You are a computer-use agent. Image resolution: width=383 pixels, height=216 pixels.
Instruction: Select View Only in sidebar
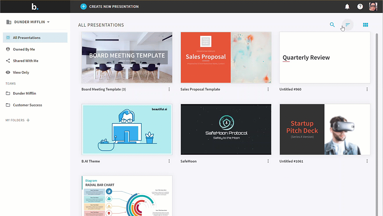click(35, 72)
